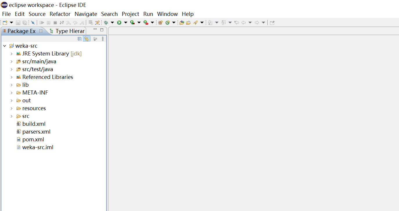The image size is (399, 211).
Task: Click the New wizard toolbar icon
Action: click(x=5, y=23)
